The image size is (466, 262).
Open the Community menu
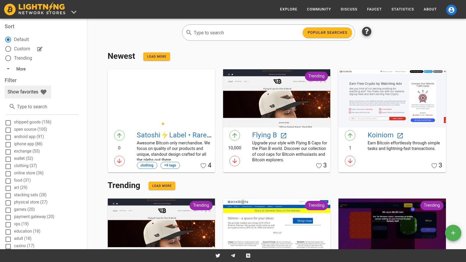(319, 9)
